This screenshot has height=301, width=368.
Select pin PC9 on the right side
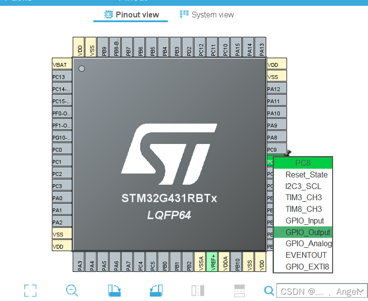pos(277,148)
